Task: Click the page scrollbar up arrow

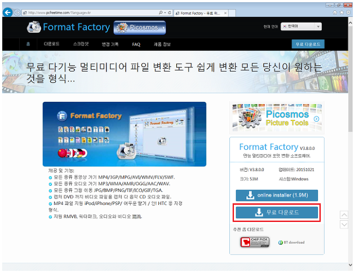Action: (x=350, y=23)
